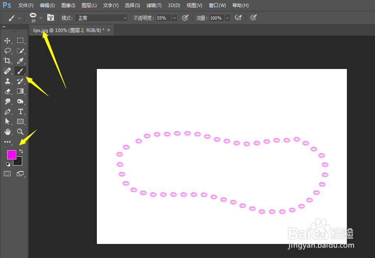Image resolution: width=375 pixels, height=258 pixels.
Task: Open the 选择(S) menu
Action: pyautogui.click(x=132, y=5)
